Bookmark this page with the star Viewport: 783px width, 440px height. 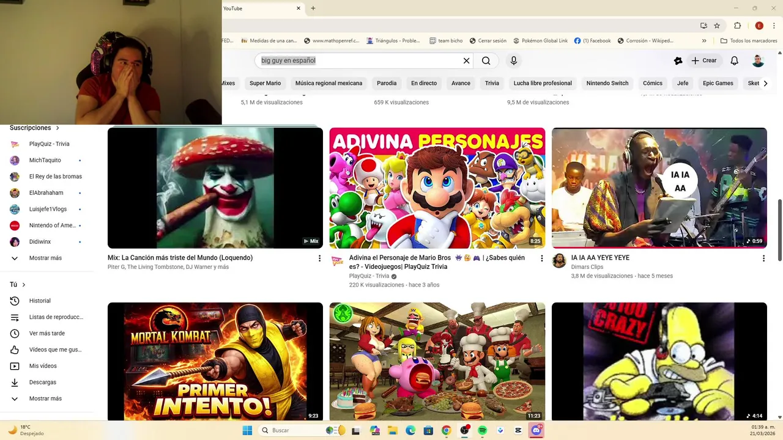coord(717,26)
